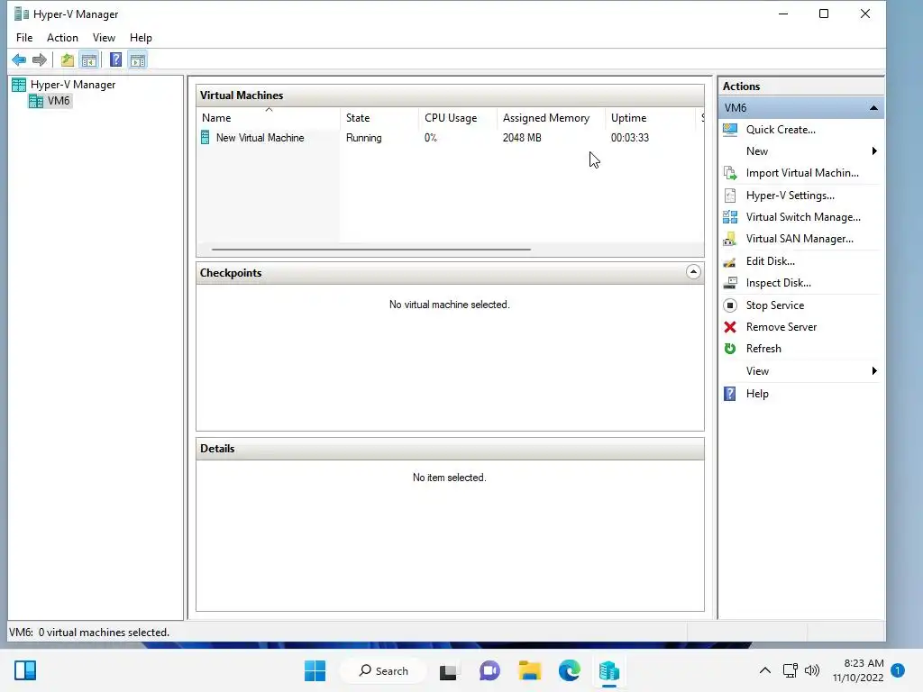Click the Hyper-V Manager title bar icon
923x692 pixels.
point(22,14)
